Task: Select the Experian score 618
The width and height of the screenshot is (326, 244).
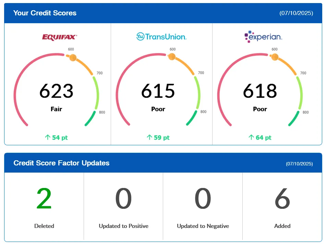Action: point(260,91)
